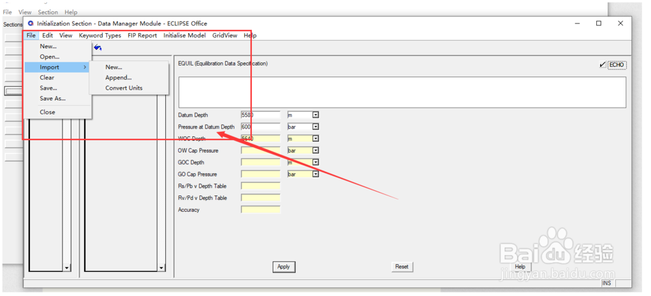Image resolution: width=651 pixels, height=296 pixels.
Task: Open File menu in the background window
Action: (x=7, y=12)
